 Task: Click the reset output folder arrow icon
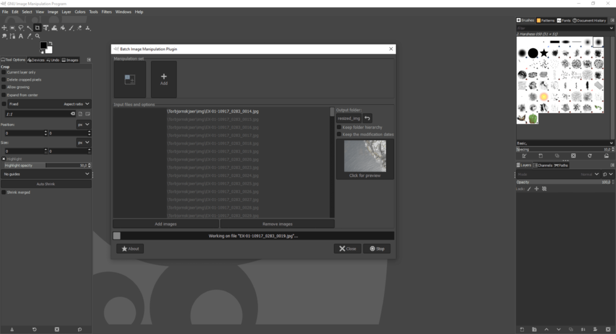click(368, 118)
